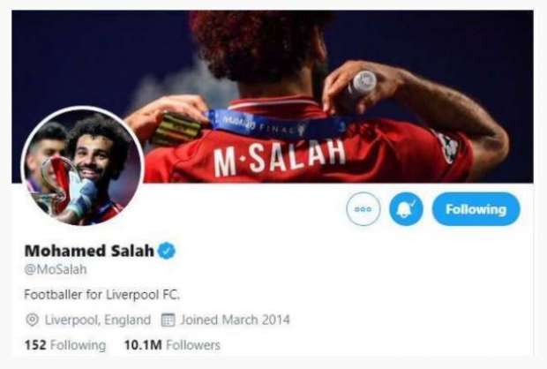Image resolution: width=547 pixels, height=369 pixels.
Task: Select the @MoSalah handle
Action: [56, 269]
